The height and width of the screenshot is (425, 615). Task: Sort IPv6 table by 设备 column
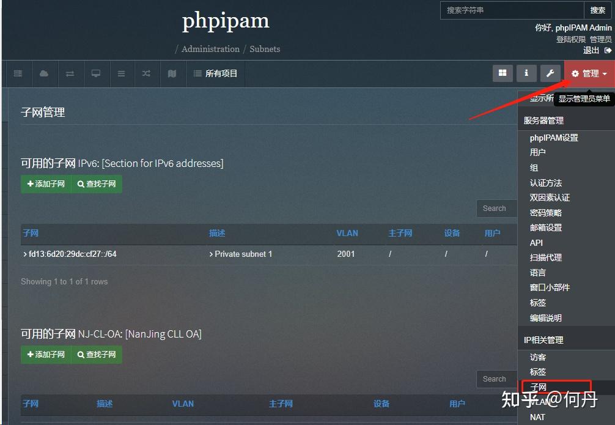click(x=452, y=233)
